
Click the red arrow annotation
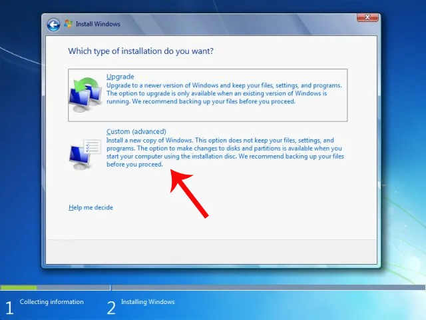(190, 193)
